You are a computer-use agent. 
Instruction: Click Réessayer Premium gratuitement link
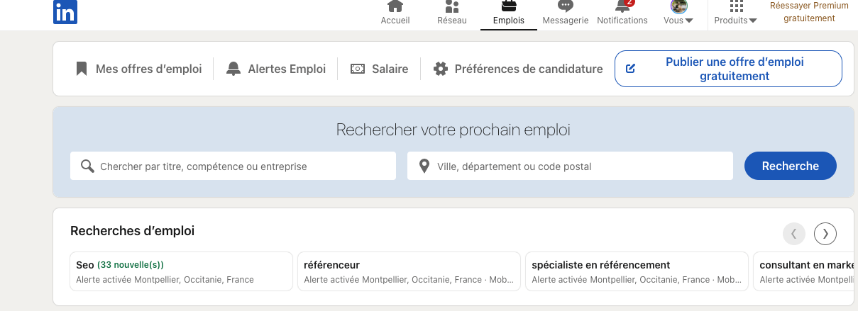coord(809,12)
